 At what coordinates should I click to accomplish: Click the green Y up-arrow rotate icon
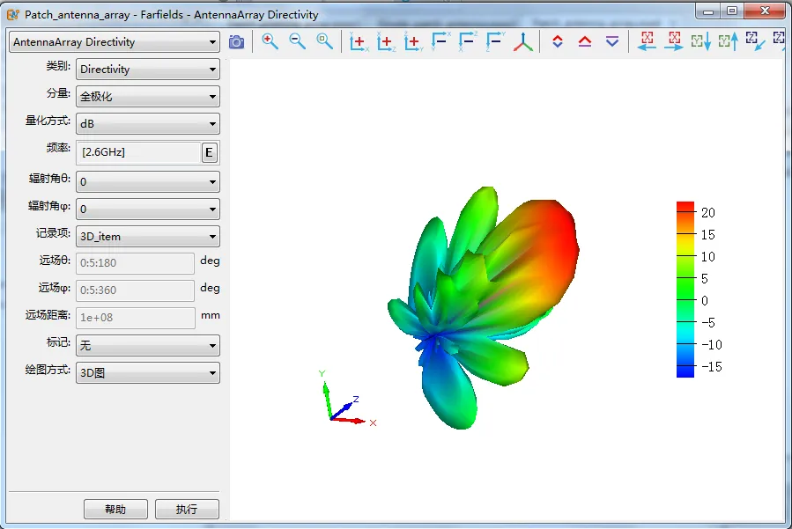(x=729, y=41)
